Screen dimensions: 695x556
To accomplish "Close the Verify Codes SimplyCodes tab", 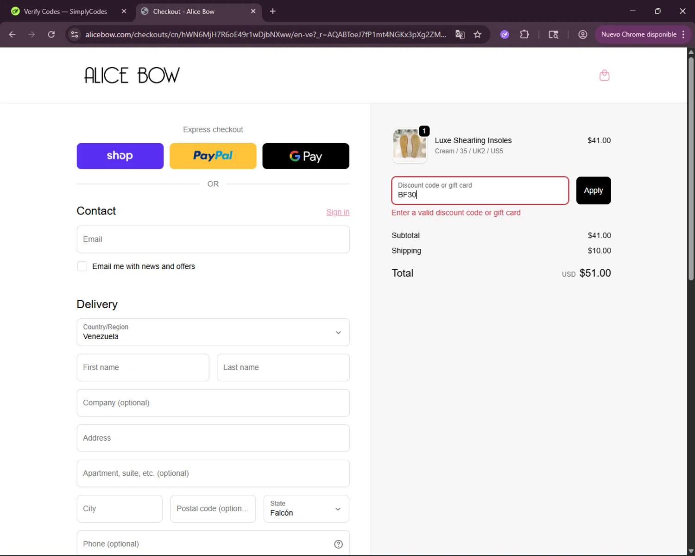I will (x=124, y=11).
